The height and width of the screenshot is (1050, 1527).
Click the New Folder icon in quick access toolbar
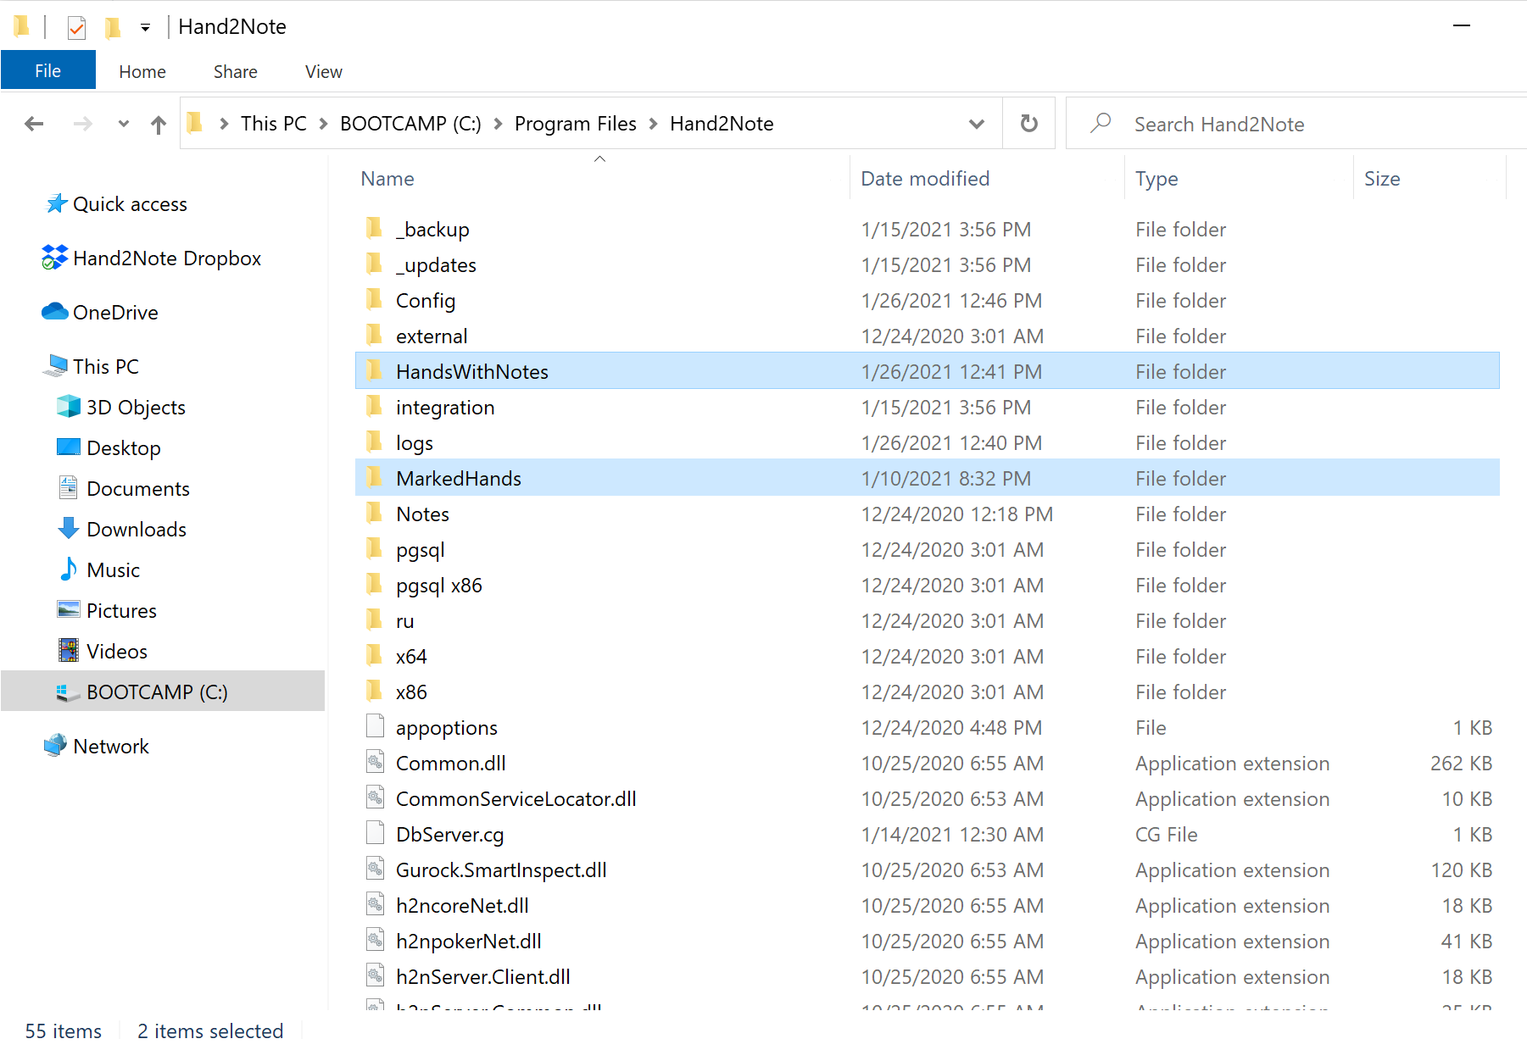coord(112,27)
